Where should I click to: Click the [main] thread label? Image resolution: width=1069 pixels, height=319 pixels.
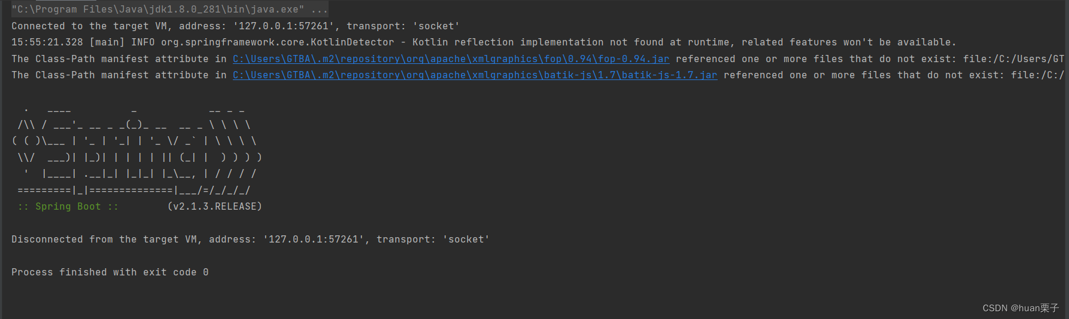pyautogui.click(x=107, y=42)
